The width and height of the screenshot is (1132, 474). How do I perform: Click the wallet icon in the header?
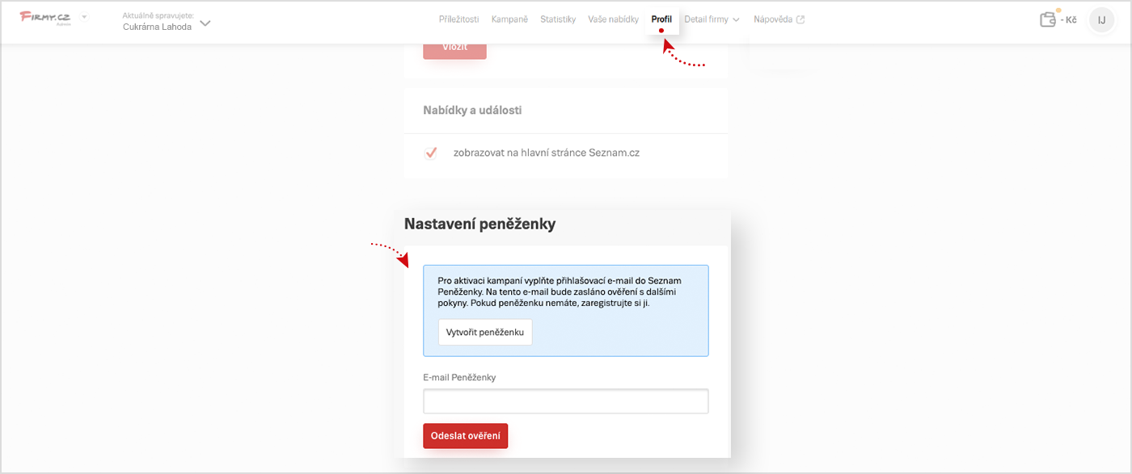coord(1049,19)
